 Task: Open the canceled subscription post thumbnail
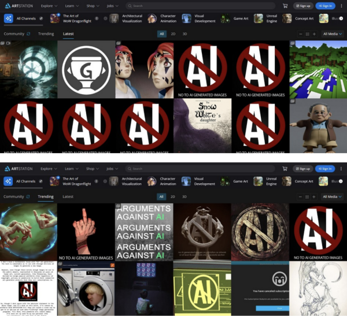(260, 288)
